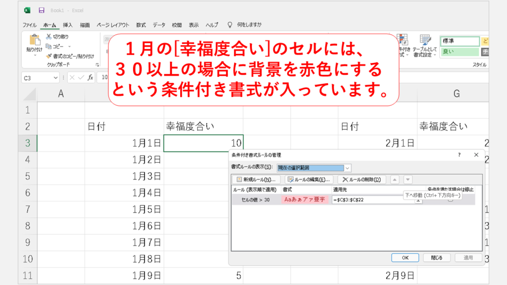Open the 挿入 (Insert) ribbon tab
507x285 pixels.
(x=68, y=25)
